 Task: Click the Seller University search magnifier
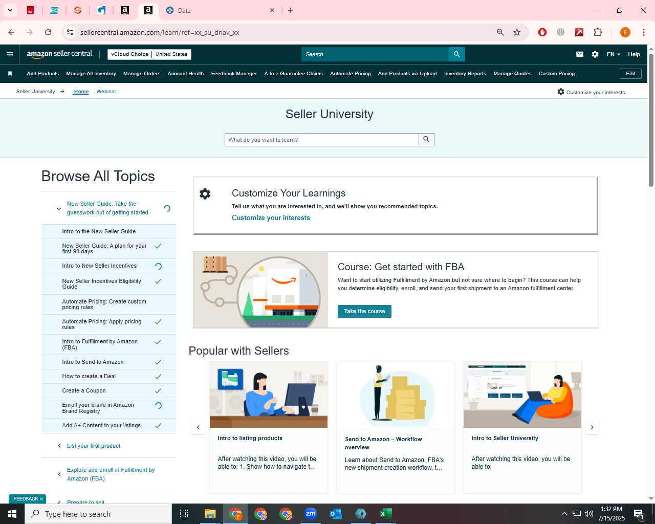[x=426, y=140]
